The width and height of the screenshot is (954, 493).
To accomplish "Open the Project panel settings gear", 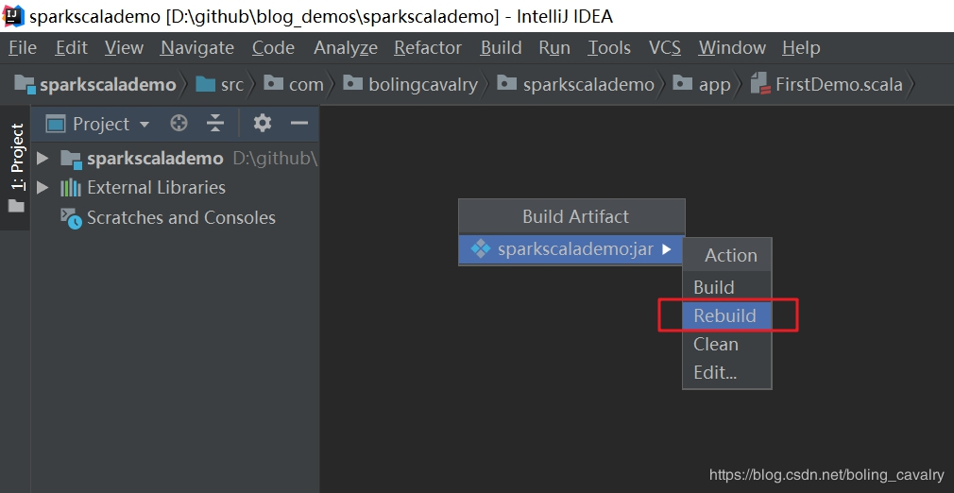I will (263, 123).
